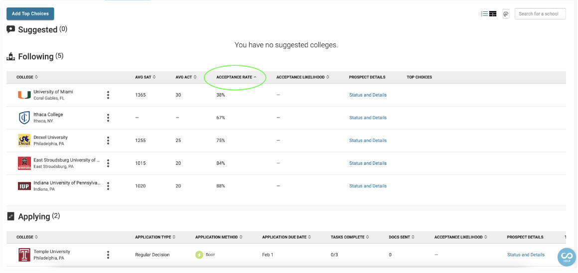Switch to table view icon
The width and height of the screenshot is (578, 273).
tap(493, 13)
